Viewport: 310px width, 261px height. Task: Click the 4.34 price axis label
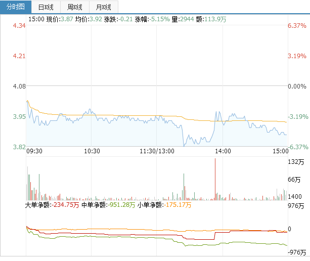(19, 25)
